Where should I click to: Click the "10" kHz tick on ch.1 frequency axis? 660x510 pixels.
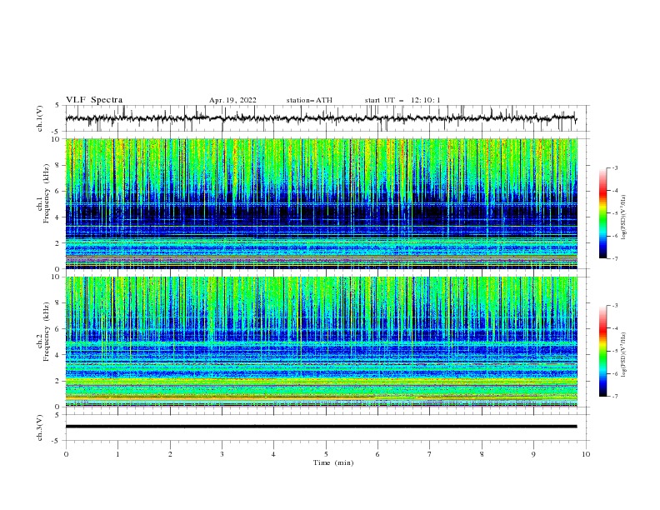[x=55, y=139]
